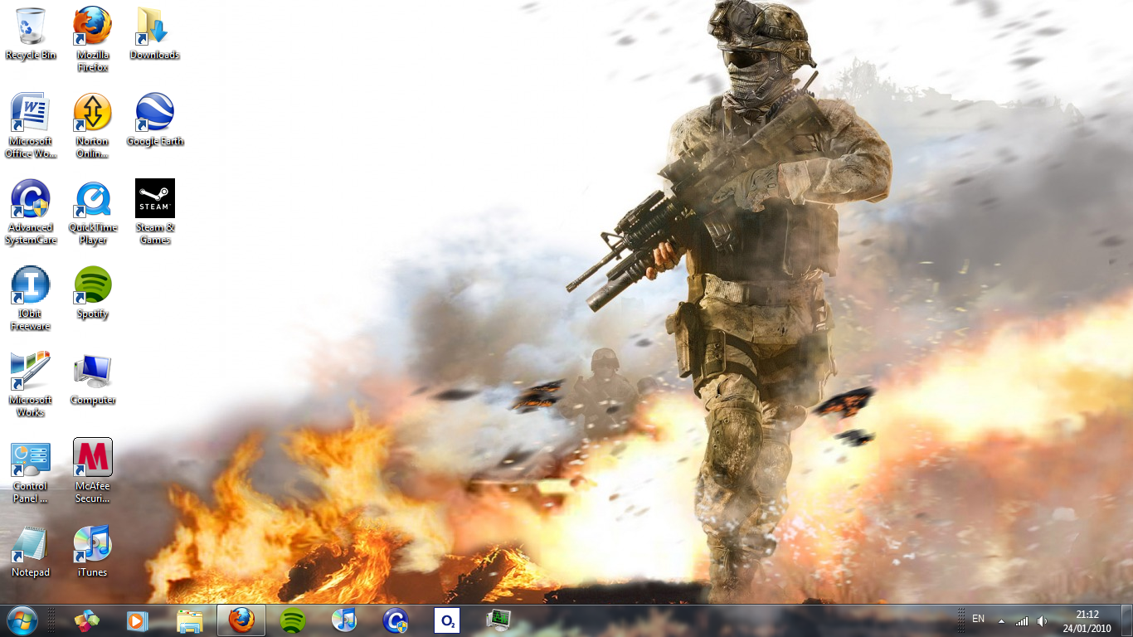This screenshot has height=637, width=1133.
Task: Switch to Firefox on the taskbar
Action: click(241, 620)
